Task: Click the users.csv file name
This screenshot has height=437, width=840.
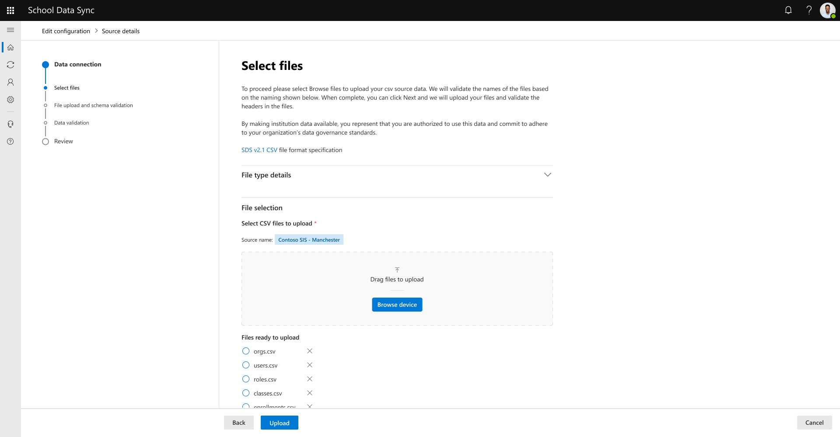Action: coord(266,365)
